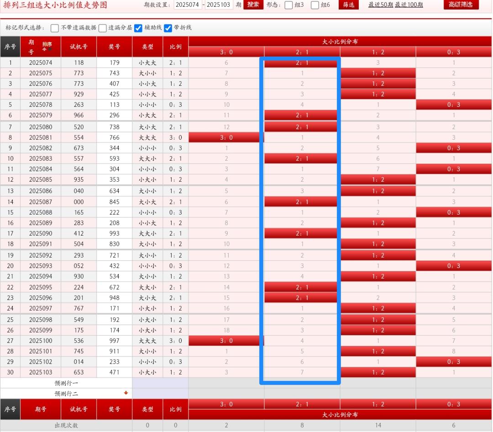This screenshot has height=432, width=493.
Task: Click the end period field 2025103
Action: tap(219, 5)
